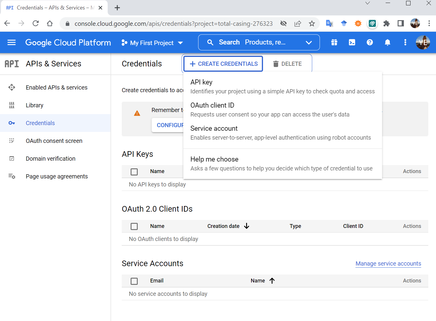
Task: Open the console settings three-dot menu
Action: [405, 42]
